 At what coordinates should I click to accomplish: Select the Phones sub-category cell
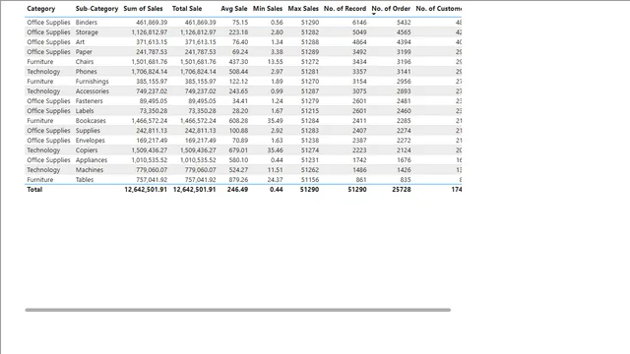[87, 72]
